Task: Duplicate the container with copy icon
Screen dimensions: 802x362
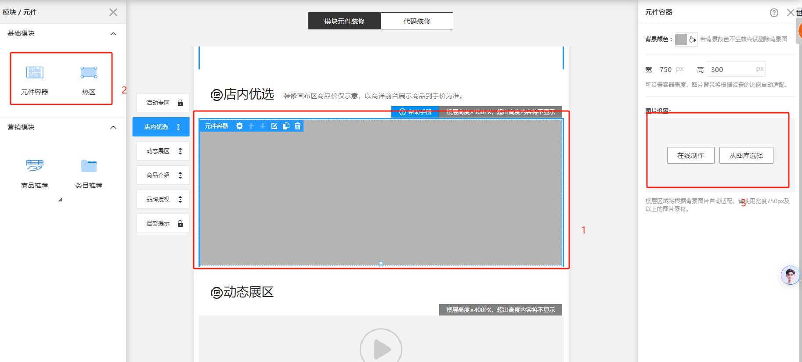Action: tap(286, 126)
